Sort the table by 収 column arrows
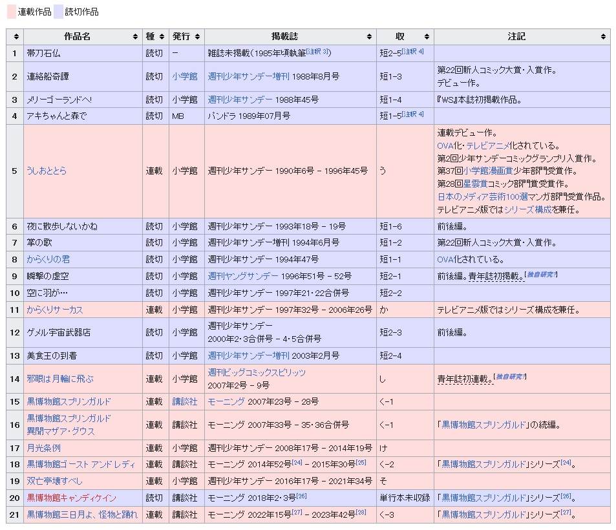Screen dimensions: 616x530 pyautogui.click(x=427, y=37)
